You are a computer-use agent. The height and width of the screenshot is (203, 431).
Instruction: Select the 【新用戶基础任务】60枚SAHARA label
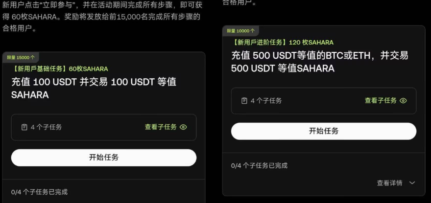point(61,69)
